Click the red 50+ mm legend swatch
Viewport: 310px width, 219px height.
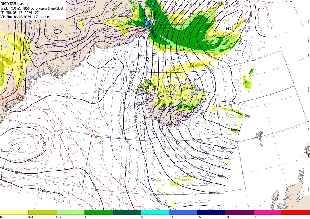tap(296, 213)
